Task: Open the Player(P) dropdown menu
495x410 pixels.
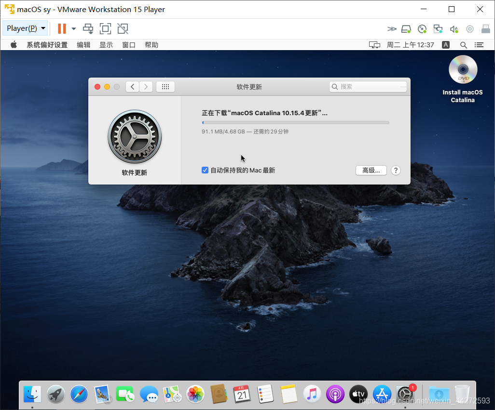Action: pyautogui.click(x=26, y=28)
